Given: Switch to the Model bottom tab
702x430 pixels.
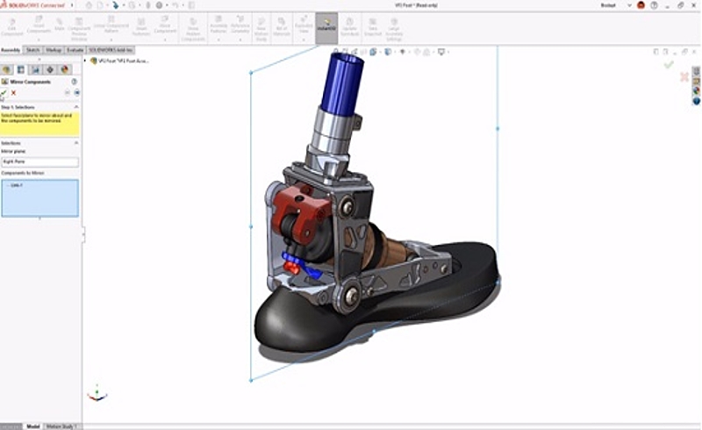Looking at the screenshot, I should pos(33,426).
